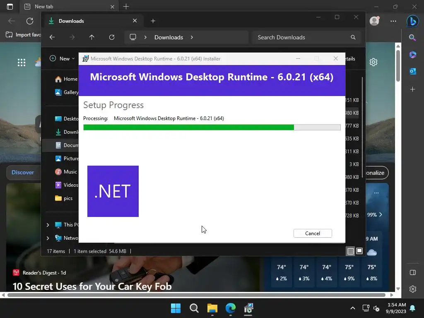This screenshot has height=318, width=424.
Task: Click the Setup Progress bar
Action: point(212,128)
